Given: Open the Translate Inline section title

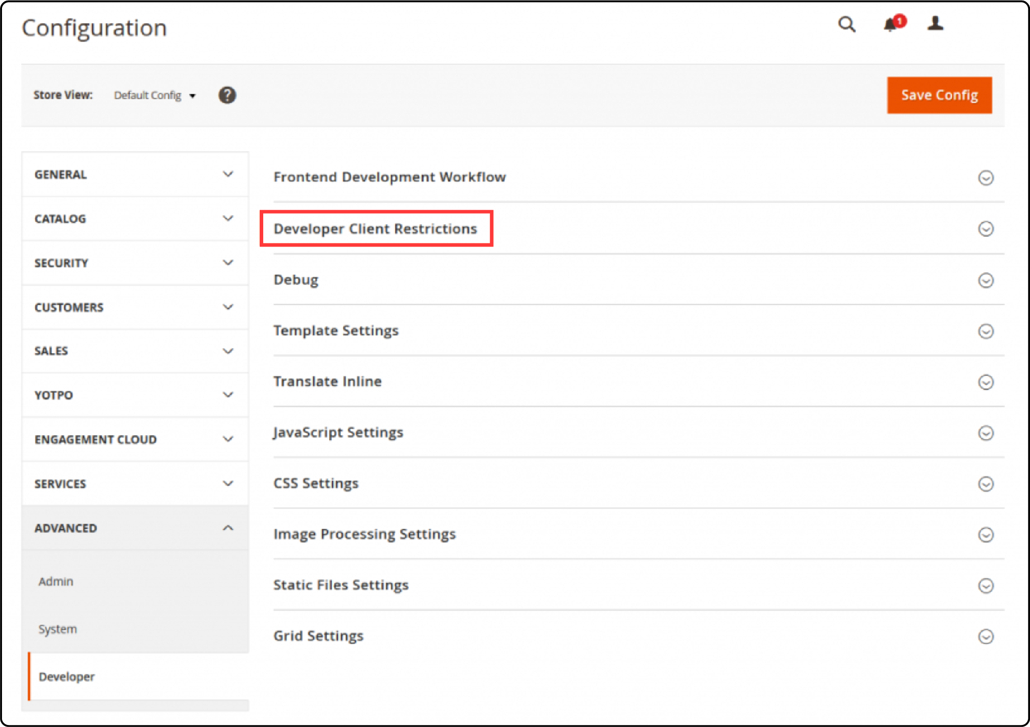Looking at the screenshot, I should click(x=328, y=382).
